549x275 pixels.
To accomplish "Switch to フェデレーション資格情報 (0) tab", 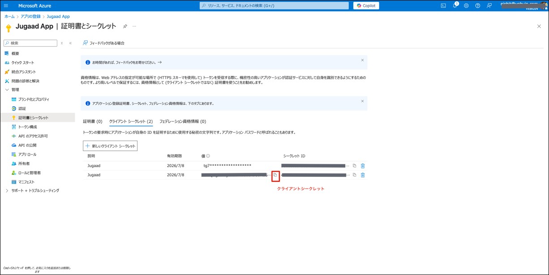I will click(183, 121).
